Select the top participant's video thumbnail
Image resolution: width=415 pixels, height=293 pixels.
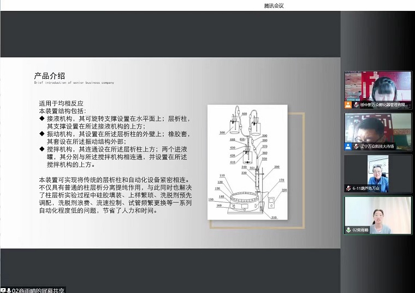(x=378, y=90)
